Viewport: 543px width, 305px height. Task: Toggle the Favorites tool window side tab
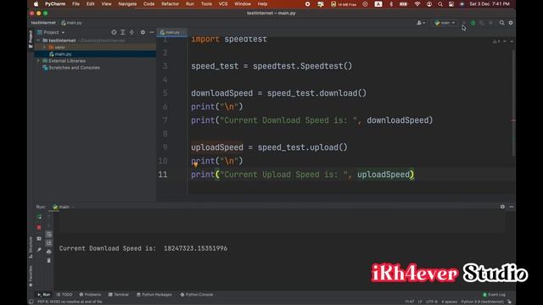coord(31,276)
